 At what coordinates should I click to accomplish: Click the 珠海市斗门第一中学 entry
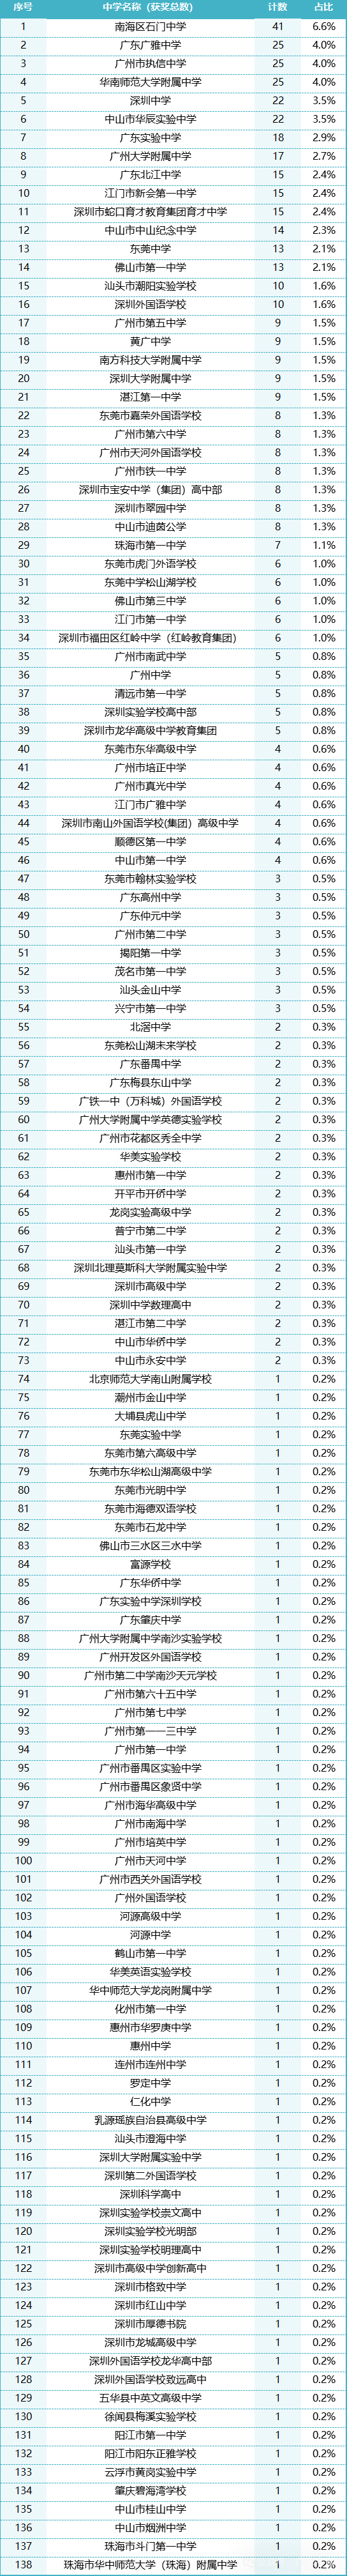[x=151, y=2546]
